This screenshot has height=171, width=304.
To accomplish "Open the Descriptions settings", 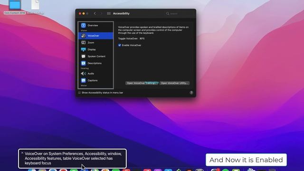I will point(96,63).
